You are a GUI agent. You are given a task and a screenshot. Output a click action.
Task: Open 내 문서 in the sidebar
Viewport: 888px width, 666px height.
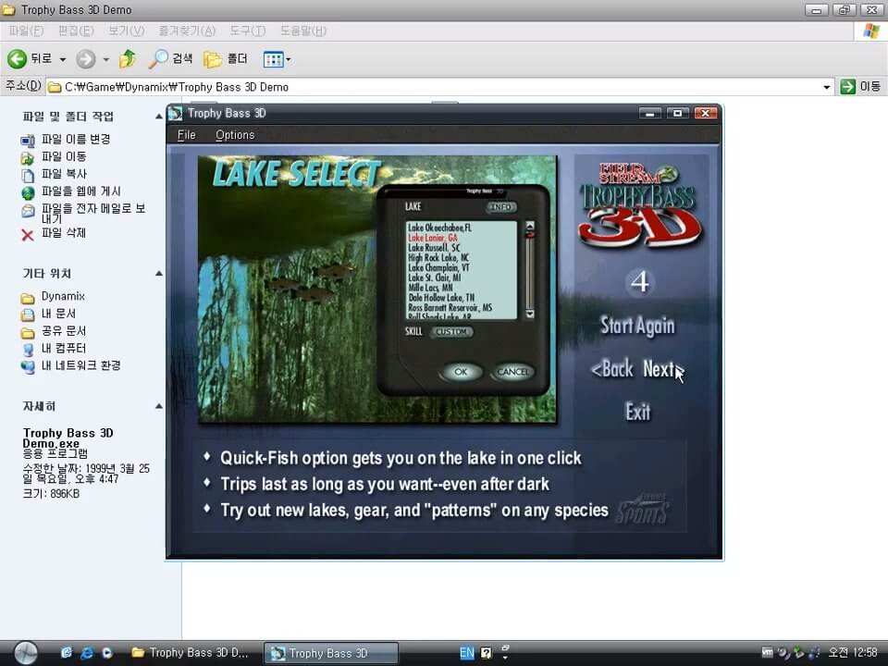click(x=48, y=314)
